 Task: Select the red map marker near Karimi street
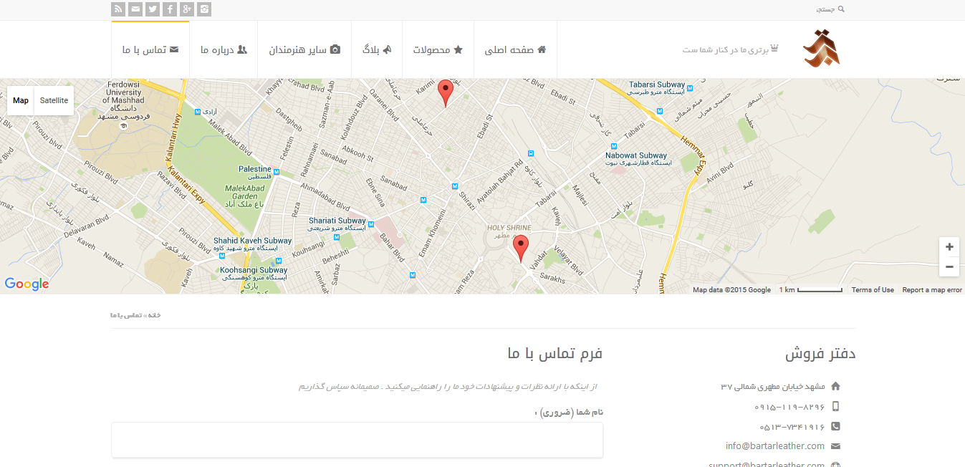pyautogui.click(x=446, y=93)
